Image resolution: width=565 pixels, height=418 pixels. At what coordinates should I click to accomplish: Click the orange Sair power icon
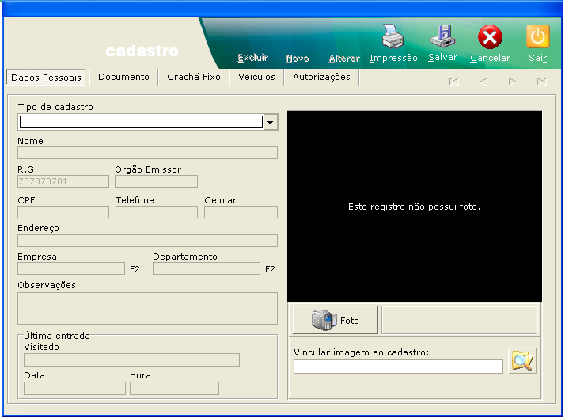[x=537, y=36]
